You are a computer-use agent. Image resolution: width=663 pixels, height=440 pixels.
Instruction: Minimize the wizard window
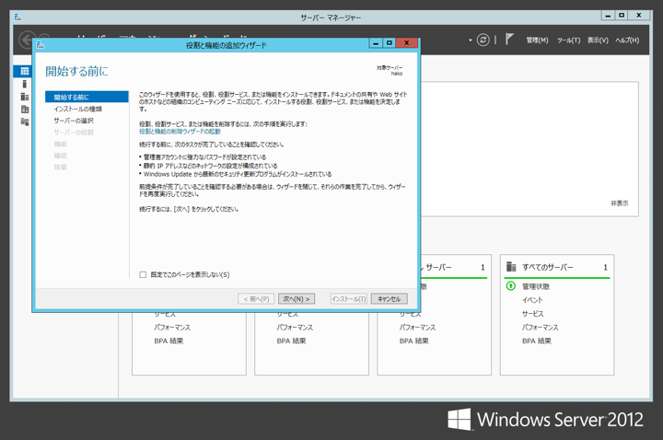(x=376, y=42)
